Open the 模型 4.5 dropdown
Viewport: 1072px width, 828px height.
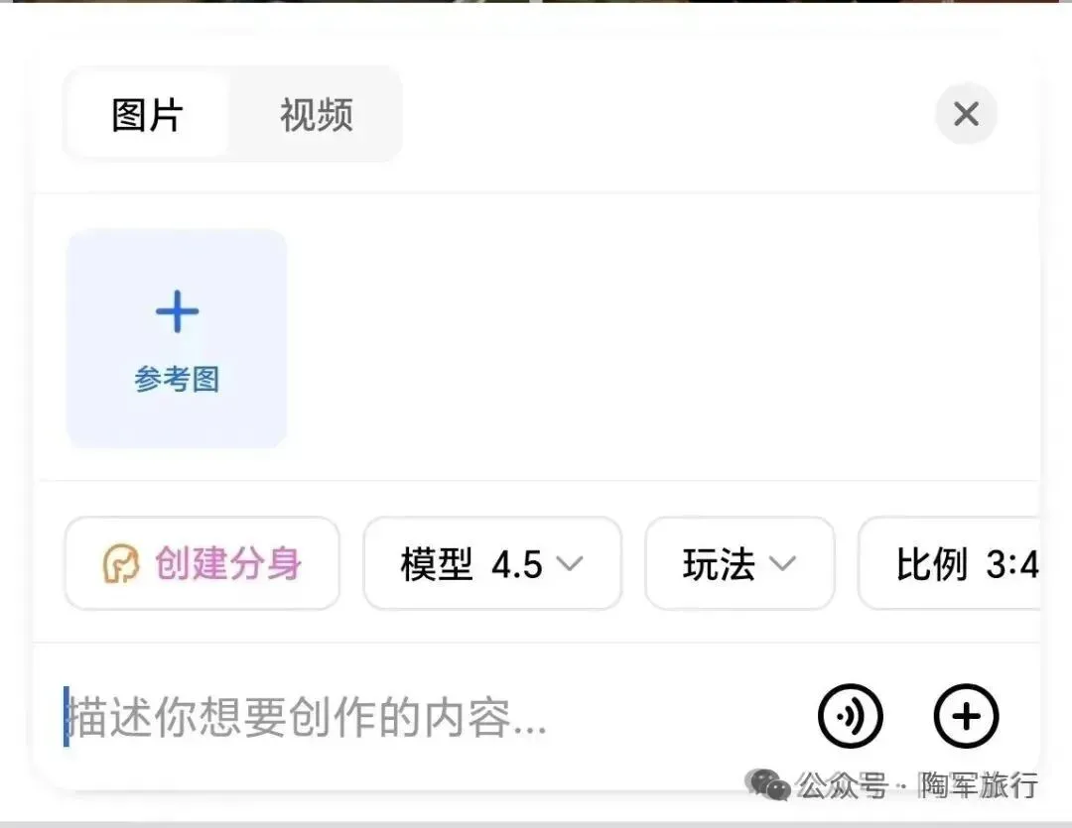point(492,563)
